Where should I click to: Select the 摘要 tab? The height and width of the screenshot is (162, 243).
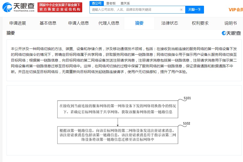[x=139, y=23]
